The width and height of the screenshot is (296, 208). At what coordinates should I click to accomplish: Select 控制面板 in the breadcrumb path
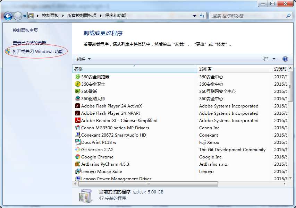click(50, 16)
